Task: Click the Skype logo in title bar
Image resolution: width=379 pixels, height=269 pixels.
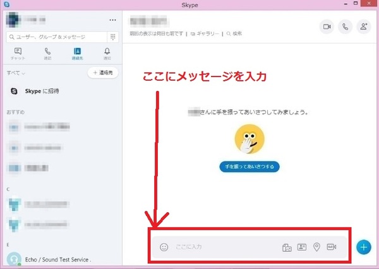Action: 7,4
